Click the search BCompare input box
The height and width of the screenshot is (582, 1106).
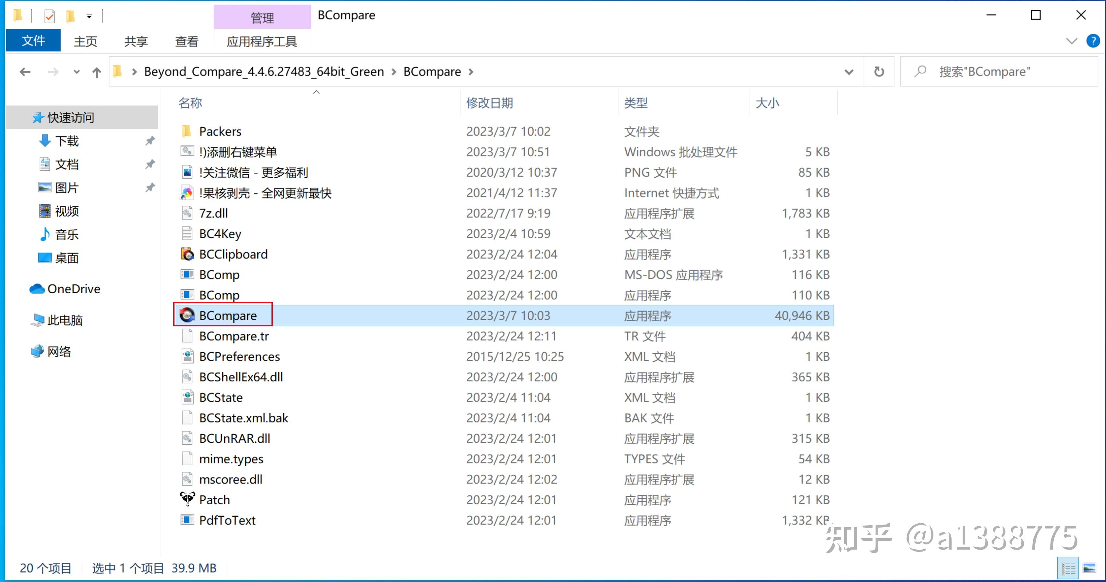click(999, 71)
